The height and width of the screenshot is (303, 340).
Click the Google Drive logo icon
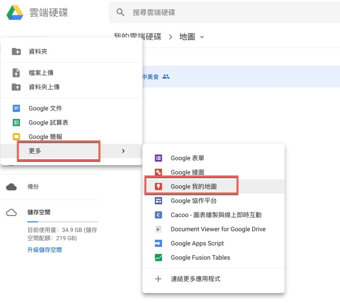click(x=15, y=13)
